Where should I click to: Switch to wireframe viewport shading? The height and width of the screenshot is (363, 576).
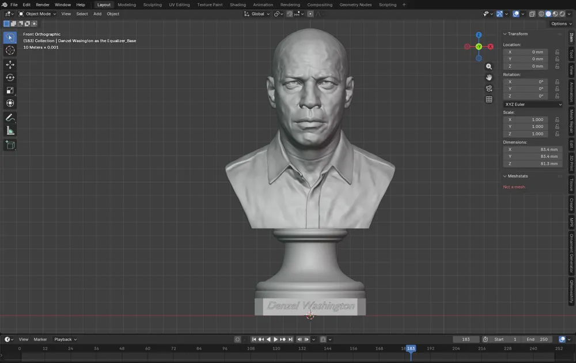tap(541, 14)
